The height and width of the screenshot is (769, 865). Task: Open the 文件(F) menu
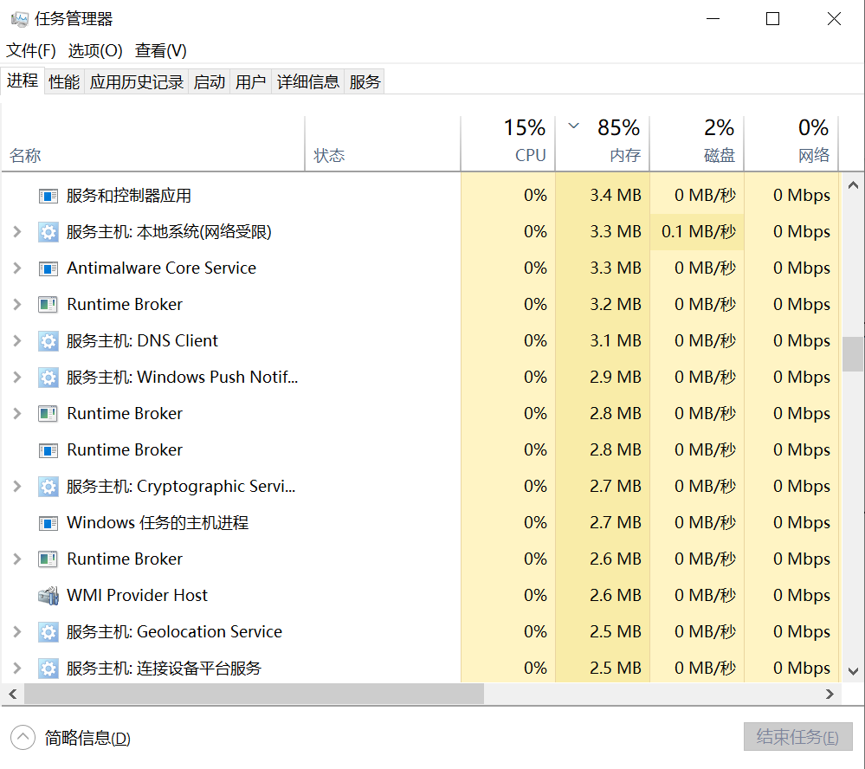(31, 51)
